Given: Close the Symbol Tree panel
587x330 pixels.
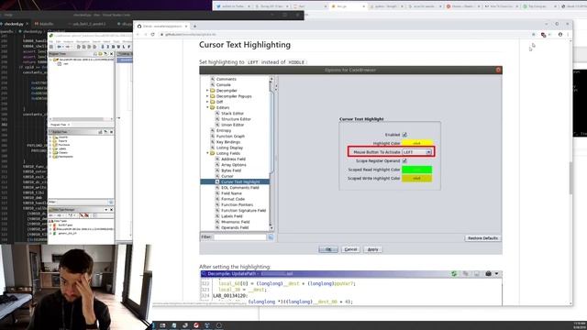Looking at the screenshot, I should point(111,132).
